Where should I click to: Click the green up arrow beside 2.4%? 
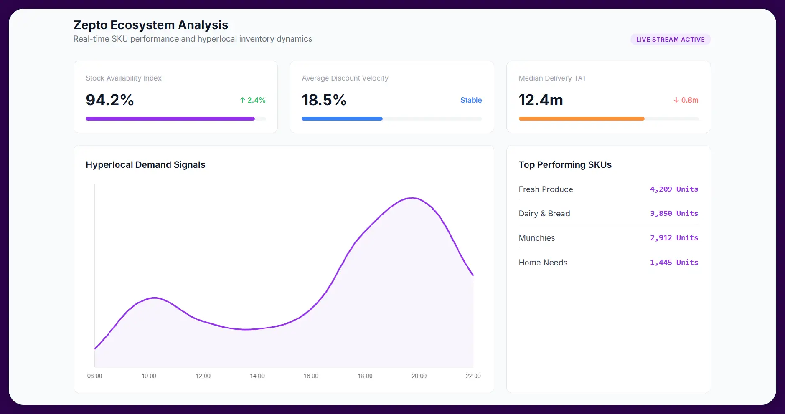242,100
